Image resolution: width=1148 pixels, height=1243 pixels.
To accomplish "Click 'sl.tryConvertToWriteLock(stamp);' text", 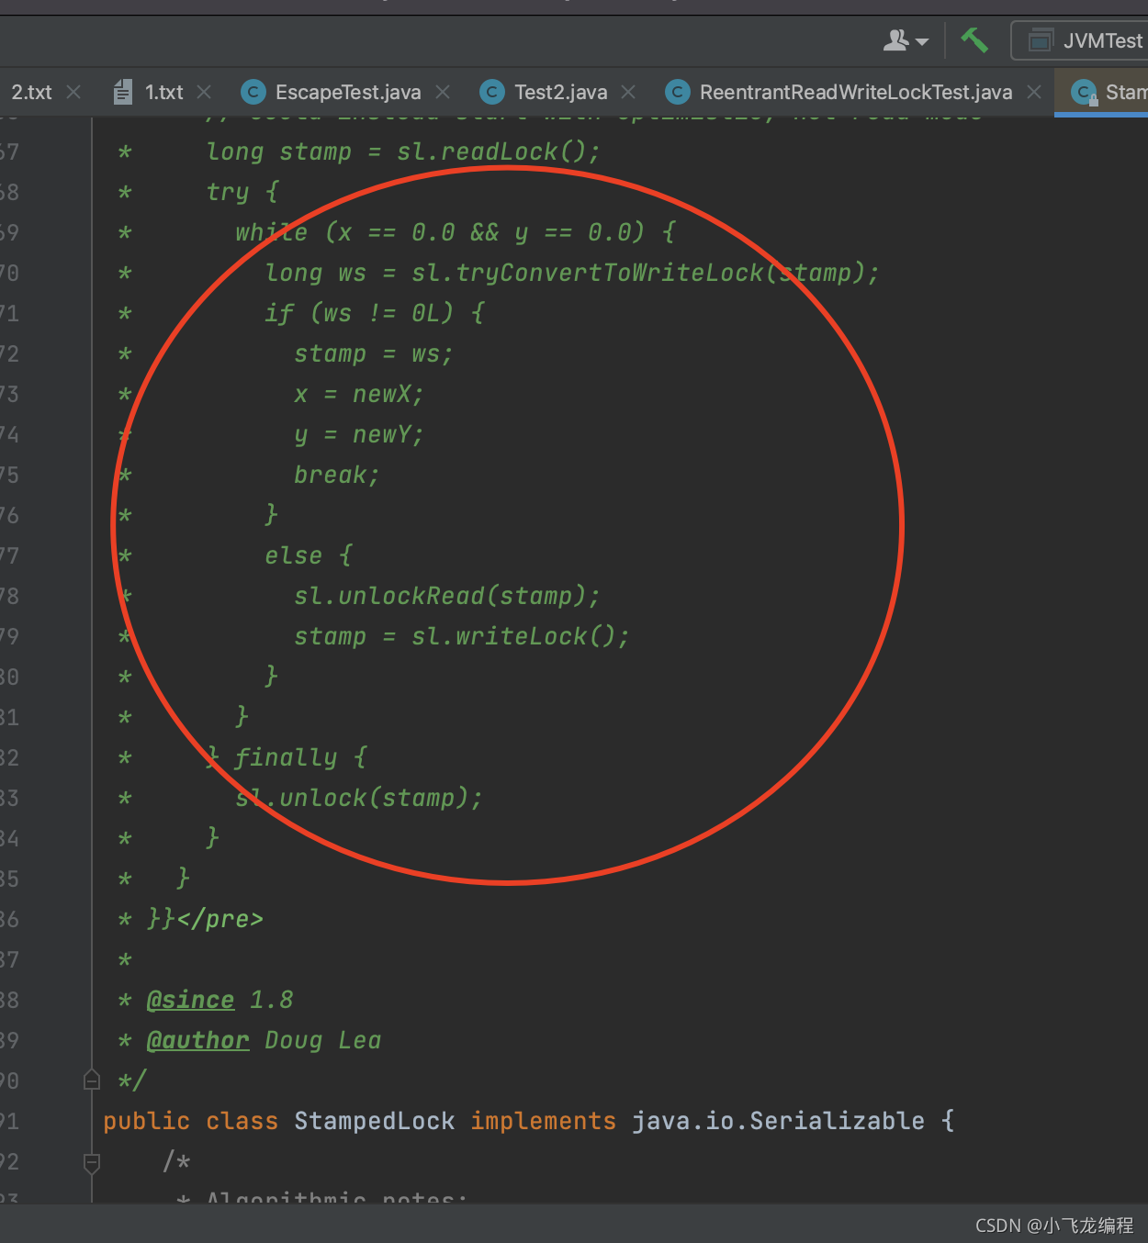I will pyautogui.click(x=645, y=273).
